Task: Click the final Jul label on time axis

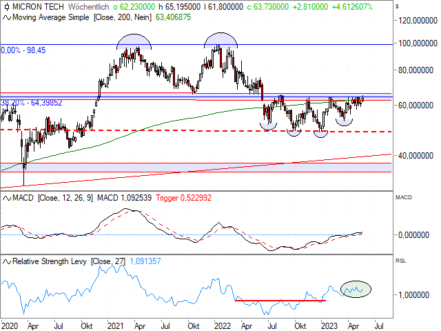Action: pyautogui.click(x=379, y=326)
